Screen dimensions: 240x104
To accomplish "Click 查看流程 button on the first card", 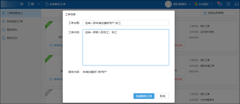I will point(55,45).
